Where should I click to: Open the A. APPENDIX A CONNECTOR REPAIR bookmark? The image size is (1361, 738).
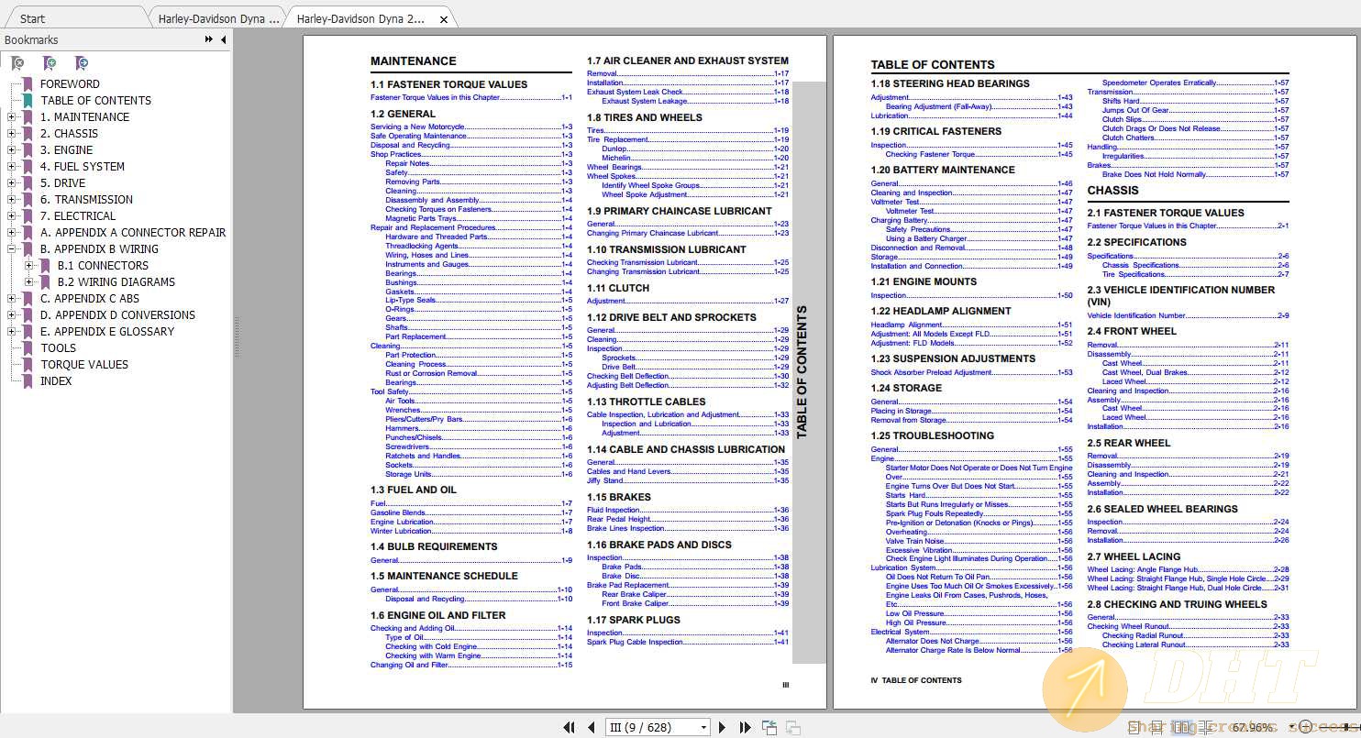pos(133,233)
